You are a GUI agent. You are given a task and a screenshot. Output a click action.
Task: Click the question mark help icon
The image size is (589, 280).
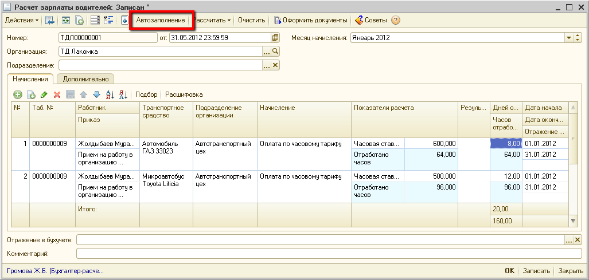pos(395,20)
